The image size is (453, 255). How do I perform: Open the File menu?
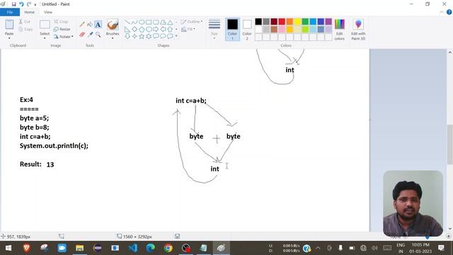click(x=10, y=12)
